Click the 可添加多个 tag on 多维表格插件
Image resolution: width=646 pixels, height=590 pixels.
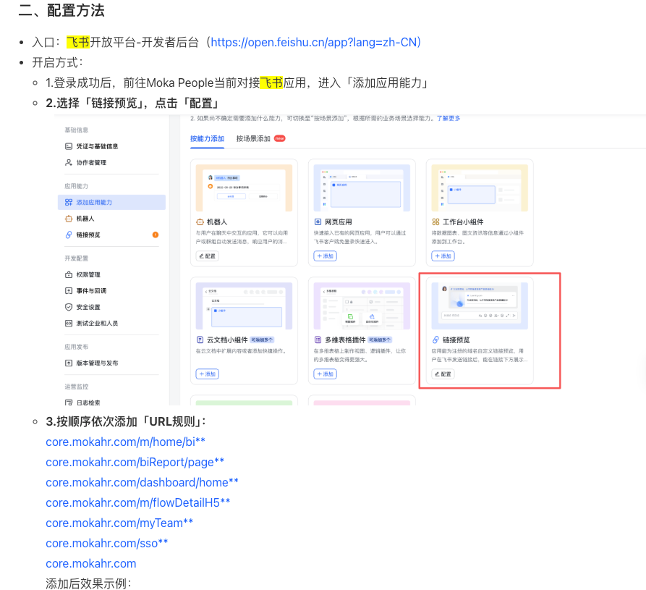[x=380, y=340]
